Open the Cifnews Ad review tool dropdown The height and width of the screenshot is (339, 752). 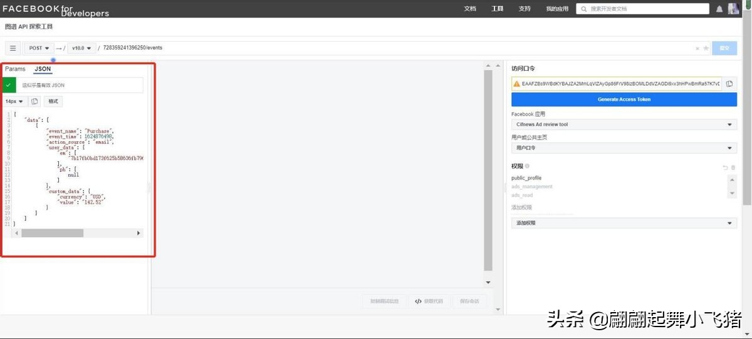click(624, 124)
